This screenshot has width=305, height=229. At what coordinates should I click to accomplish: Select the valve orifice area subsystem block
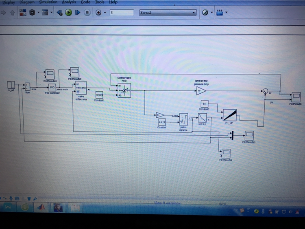click(81, 88)
